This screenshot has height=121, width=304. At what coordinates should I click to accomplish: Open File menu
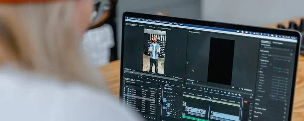pyautogui.click(x=139, y=19)
